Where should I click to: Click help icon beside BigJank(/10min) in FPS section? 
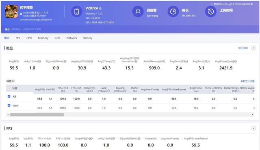click(x=139, y=138)
